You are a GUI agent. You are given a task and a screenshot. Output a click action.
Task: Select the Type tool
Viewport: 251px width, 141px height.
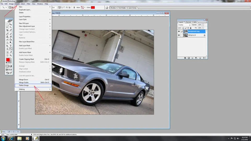point(10,46)
